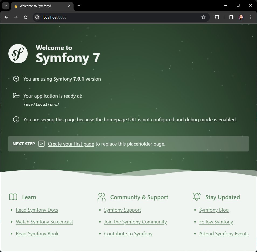The image size is (257, 252).
Task: Minimize the browser window
Action: (x=226, y=6)
